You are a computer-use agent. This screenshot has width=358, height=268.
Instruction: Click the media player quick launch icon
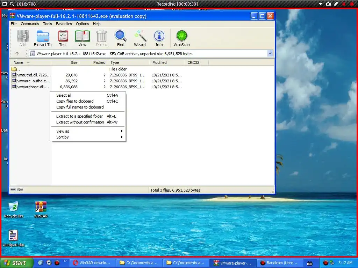49,263
